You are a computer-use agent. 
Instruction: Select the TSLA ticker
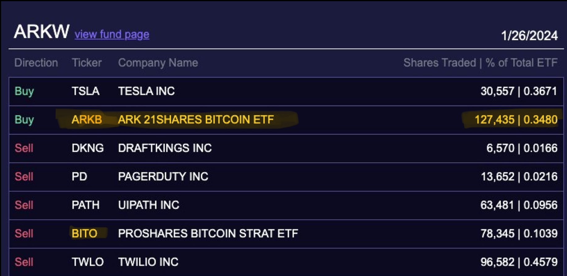click(86, 91)
